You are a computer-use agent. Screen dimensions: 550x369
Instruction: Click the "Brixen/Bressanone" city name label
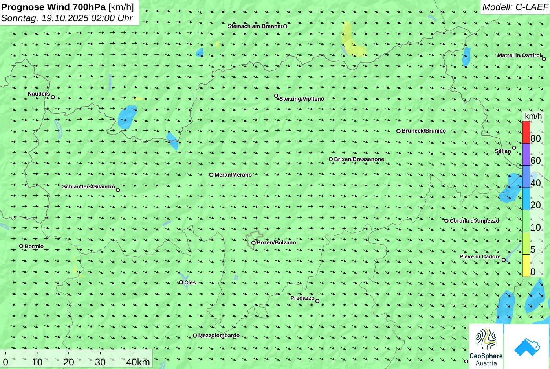click(x=359, y=159)
